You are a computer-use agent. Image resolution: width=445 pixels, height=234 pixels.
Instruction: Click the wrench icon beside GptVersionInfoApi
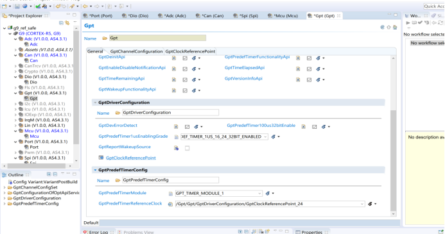(318, 79)
